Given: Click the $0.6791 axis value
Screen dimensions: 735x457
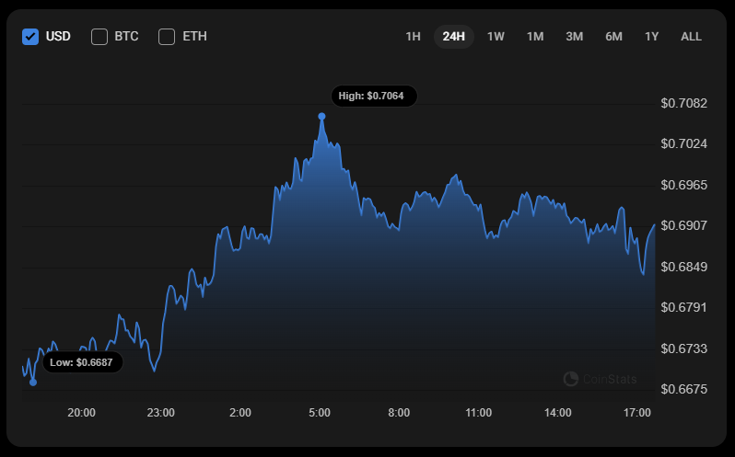Looking at the screenshot, I should (683, 307).
